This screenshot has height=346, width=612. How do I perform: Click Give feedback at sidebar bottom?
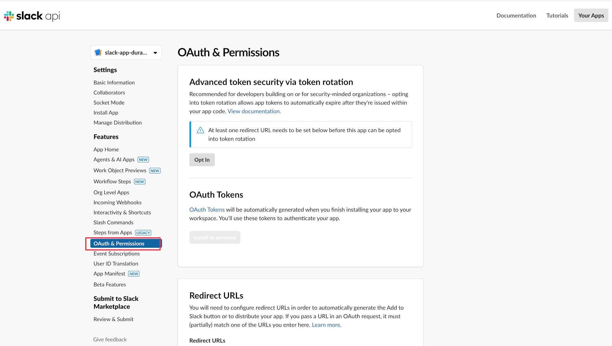click(110, 340)
